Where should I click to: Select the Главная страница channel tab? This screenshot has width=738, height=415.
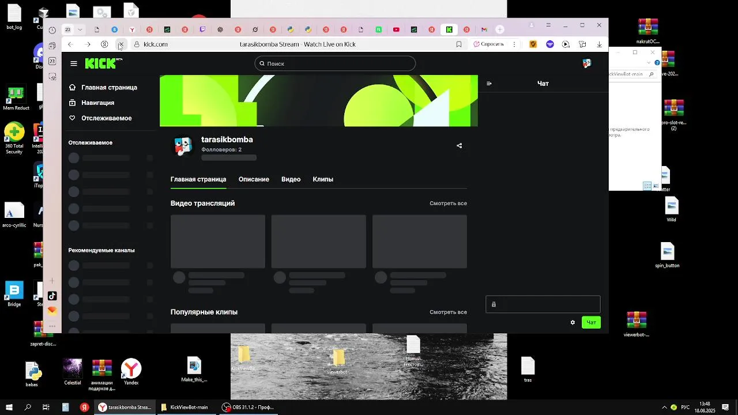(x=198, y=179)
